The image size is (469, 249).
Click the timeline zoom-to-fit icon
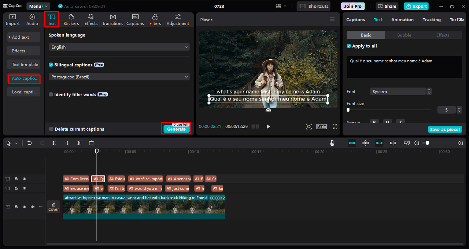[407, 143]
